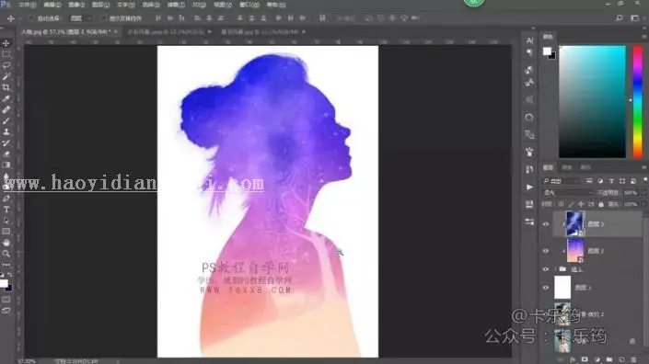Screen dimensions: 649x364
Task: Select the Lasso tool
Action: click(6, 65)
